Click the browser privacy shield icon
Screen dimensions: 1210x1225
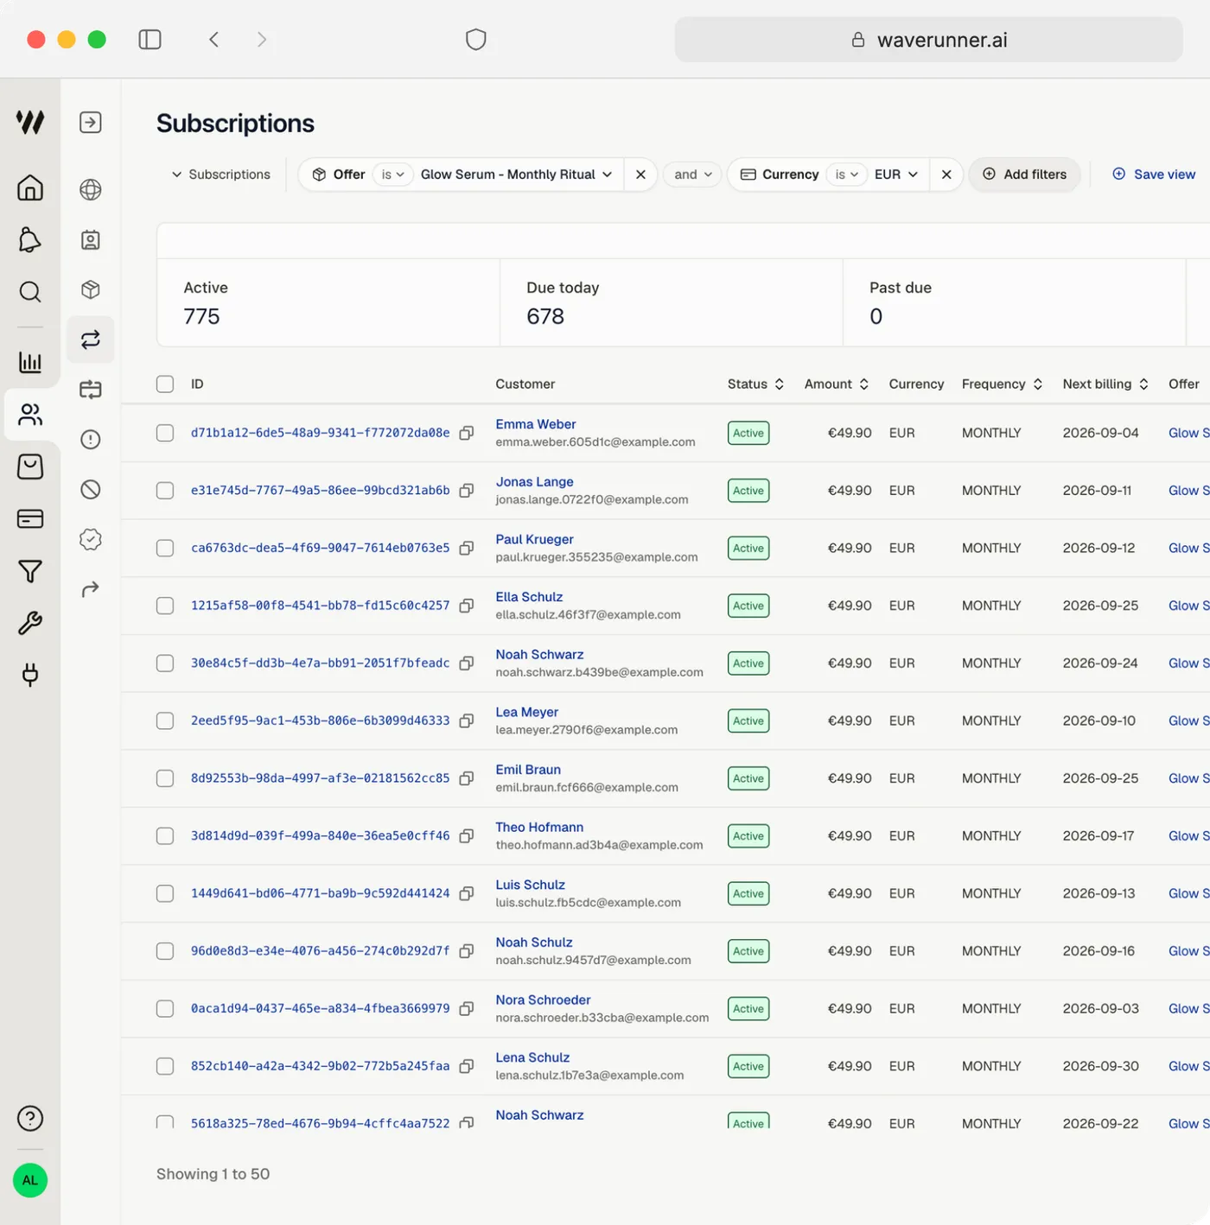click(x=476, y=40)
